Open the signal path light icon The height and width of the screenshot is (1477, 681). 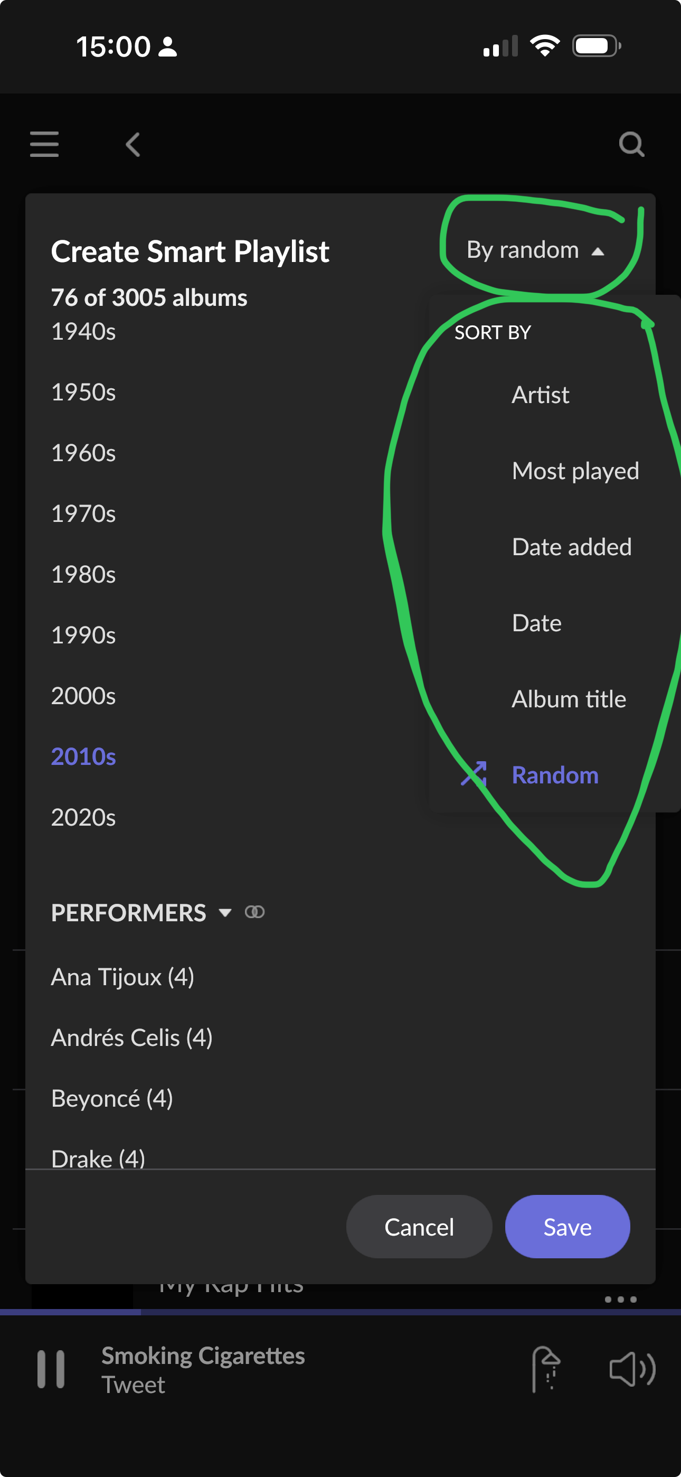(x=545, y=1369)
